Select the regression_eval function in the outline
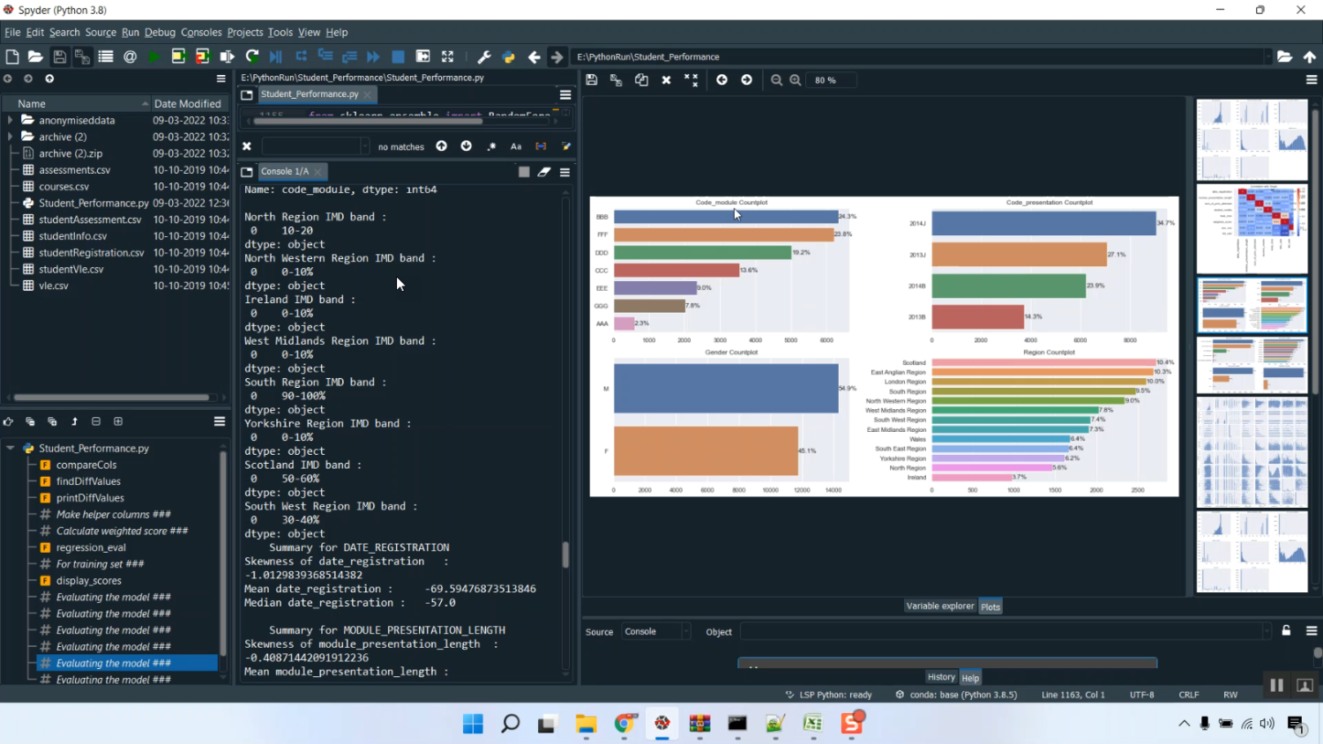 point(92,547)
